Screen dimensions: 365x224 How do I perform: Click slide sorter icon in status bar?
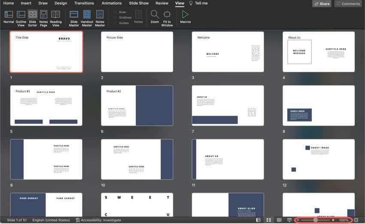[x=268, y=220]
